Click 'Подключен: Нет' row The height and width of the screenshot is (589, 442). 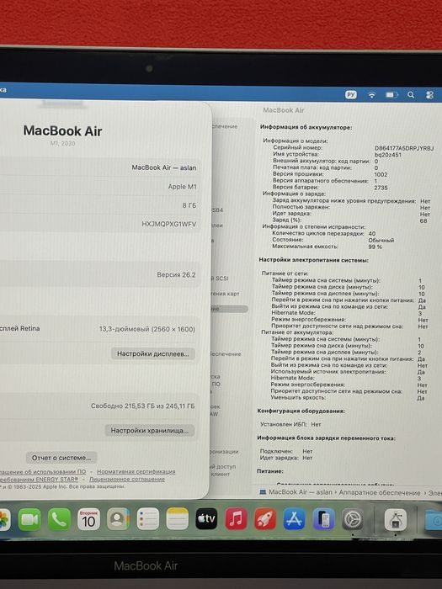point(286,451)
